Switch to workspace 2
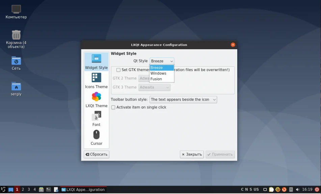The width and height of the screenshot is (321, 194). [23, 190]
